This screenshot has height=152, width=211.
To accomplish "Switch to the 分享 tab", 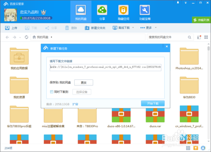I will click(x=102, y=13).
